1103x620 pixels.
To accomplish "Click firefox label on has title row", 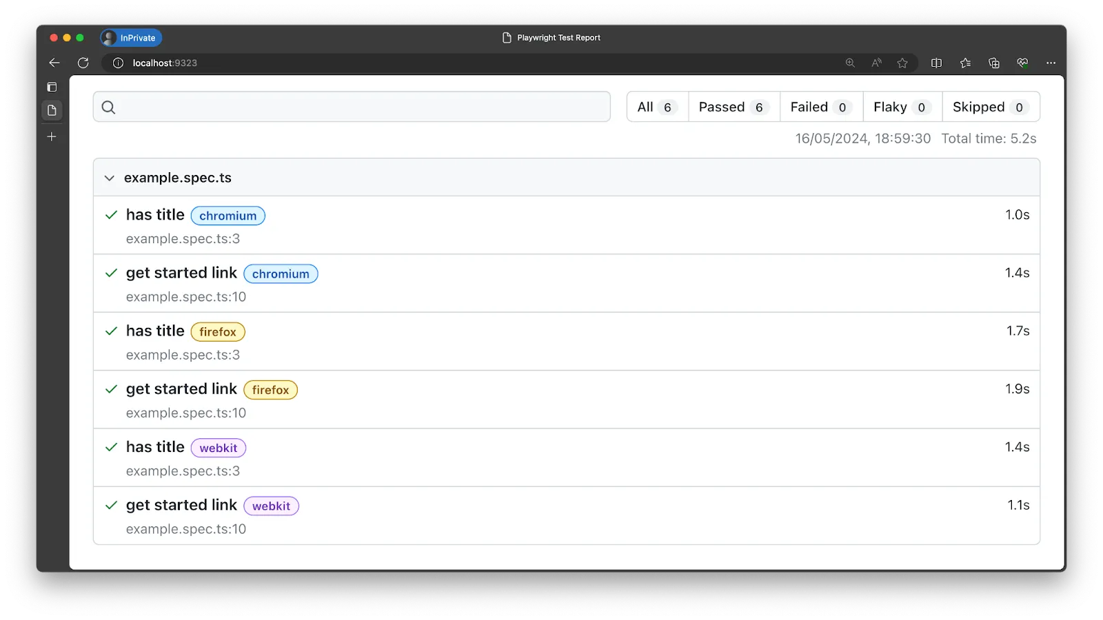I will (x=218, y=332).
